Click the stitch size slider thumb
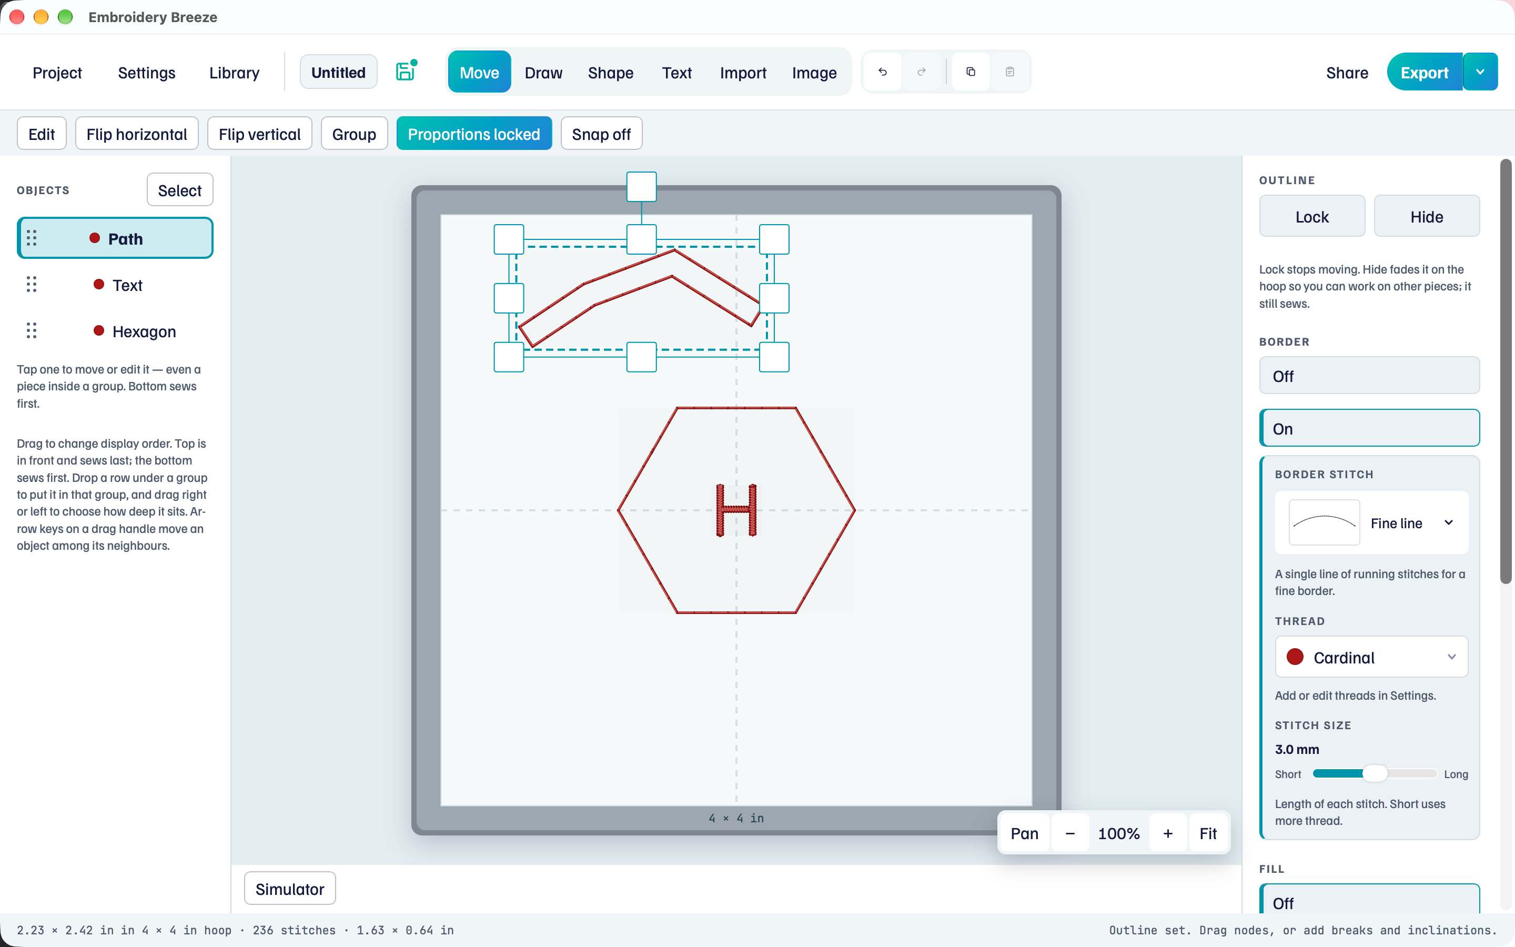This screenshot has height=947, width=1515. [1375, 773]
